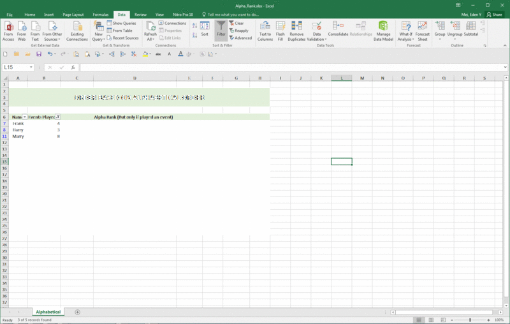Image resolution: width=510 pixels, height=324 pixels.
Task: Click the Refresh All icon
Action: pos(150,31)
